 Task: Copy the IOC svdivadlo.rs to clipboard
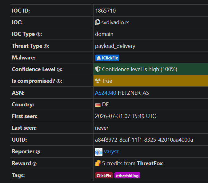pos(97,22)
